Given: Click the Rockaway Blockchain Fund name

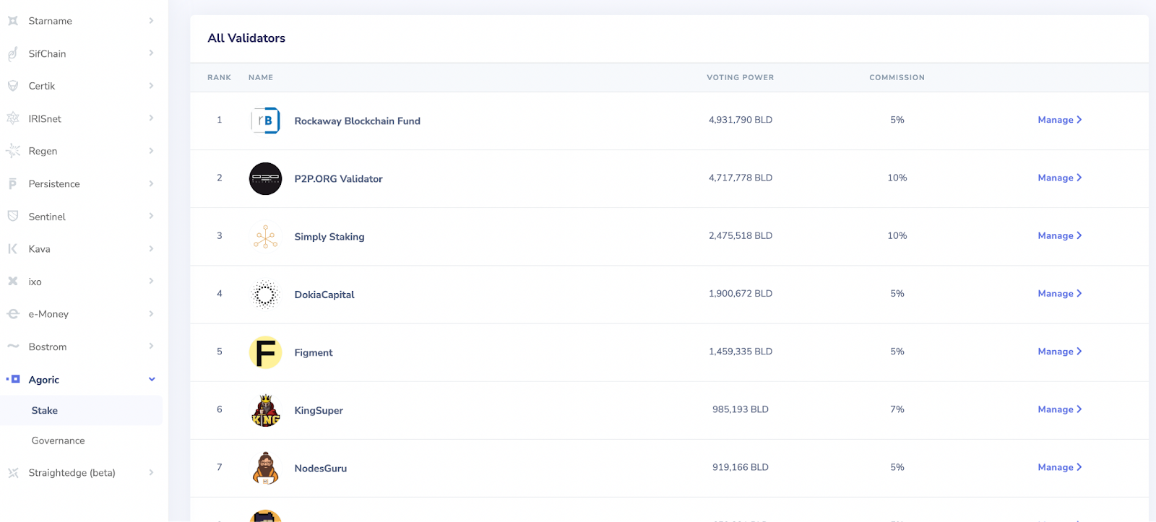Looking at the screenshot, I should pos(358,121).
